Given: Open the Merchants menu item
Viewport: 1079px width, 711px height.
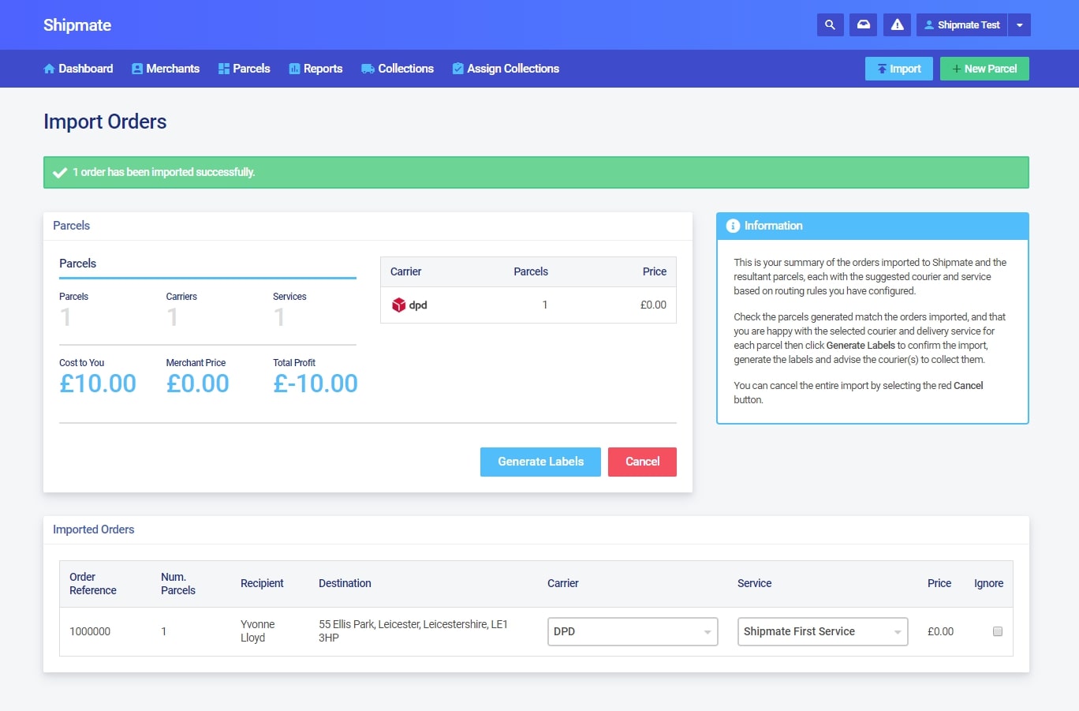Looking at the screenshot, I should click(166, 69).
